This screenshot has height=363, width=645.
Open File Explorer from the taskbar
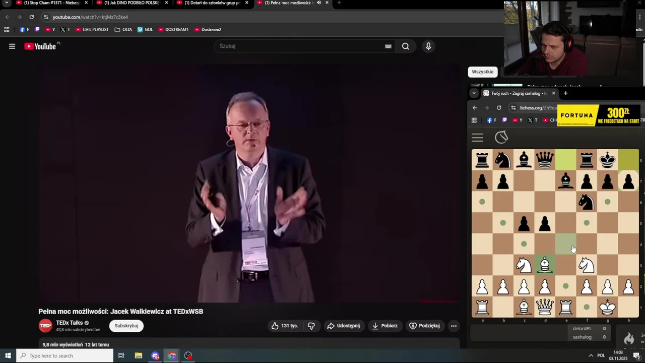pos(139,356)
